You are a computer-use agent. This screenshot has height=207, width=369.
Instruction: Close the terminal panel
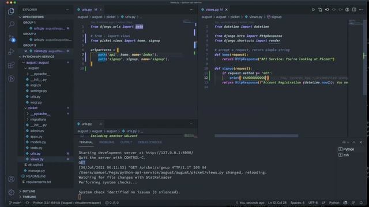click(x=361, y=142)
